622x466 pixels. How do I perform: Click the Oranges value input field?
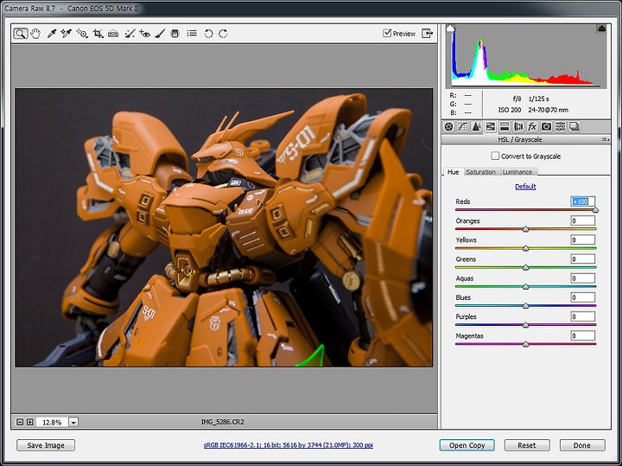point(583,220)
